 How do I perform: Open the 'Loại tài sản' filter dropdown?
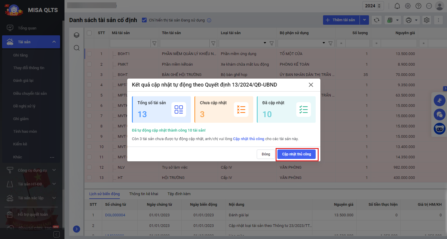click(x=265, y=43)
